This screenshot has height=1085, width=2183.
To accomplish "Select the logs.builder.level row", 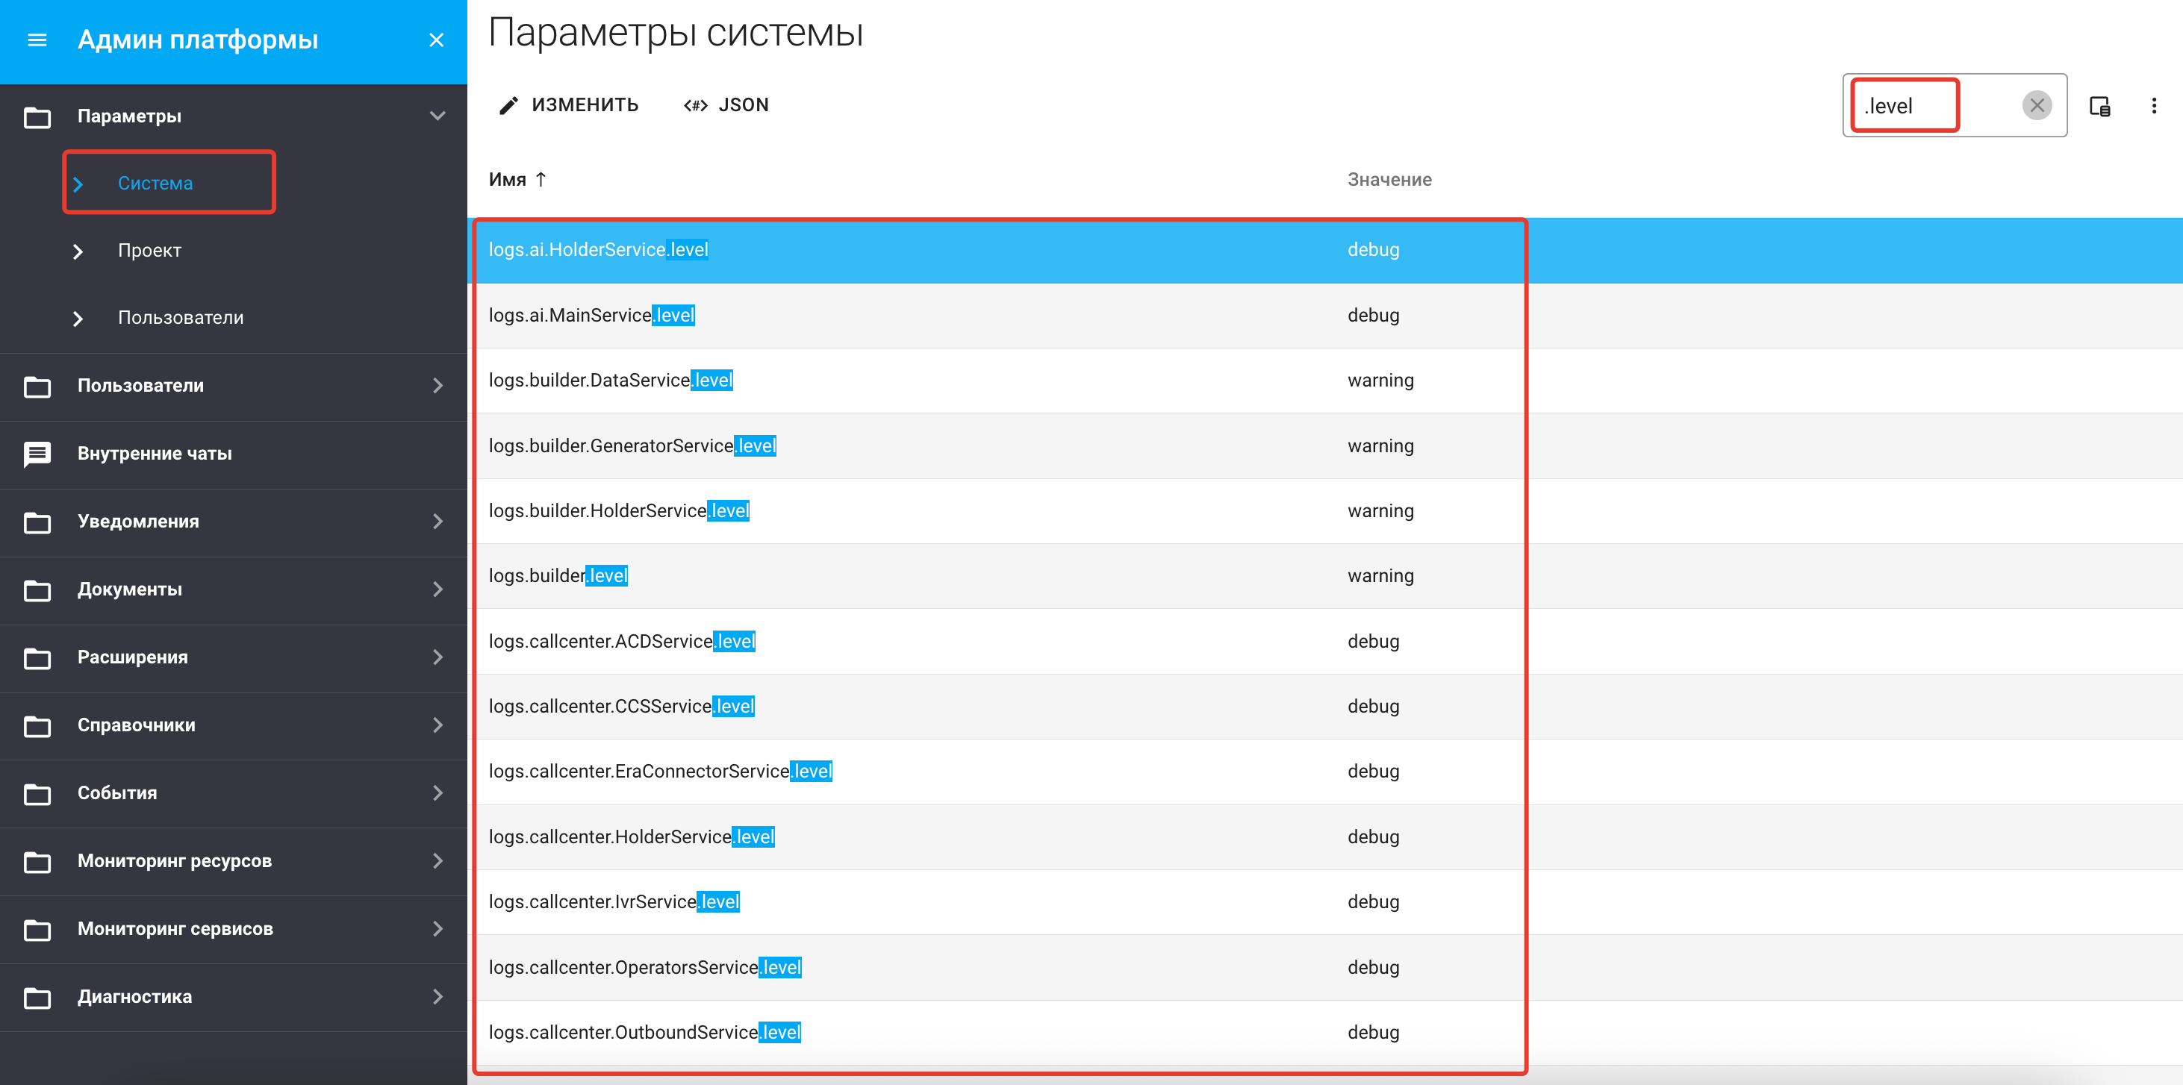I will (x=558, y=576).
